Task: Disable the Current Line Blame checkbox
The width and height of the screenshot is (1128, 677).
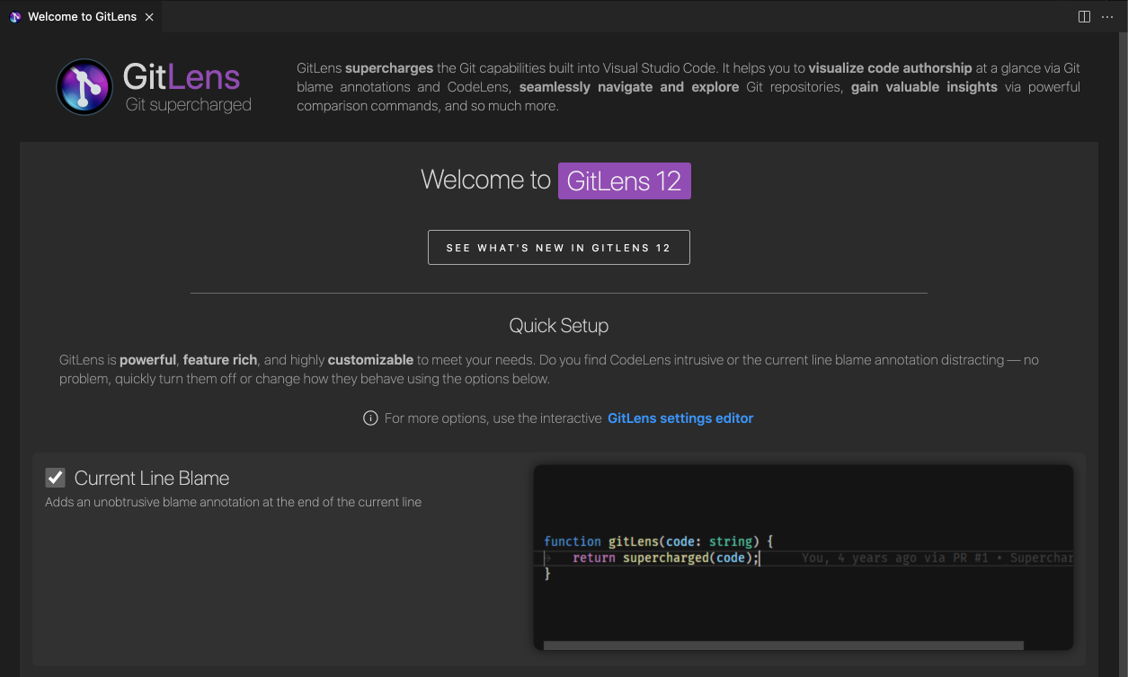Action: pyautogui.click(x=56, y=477)
